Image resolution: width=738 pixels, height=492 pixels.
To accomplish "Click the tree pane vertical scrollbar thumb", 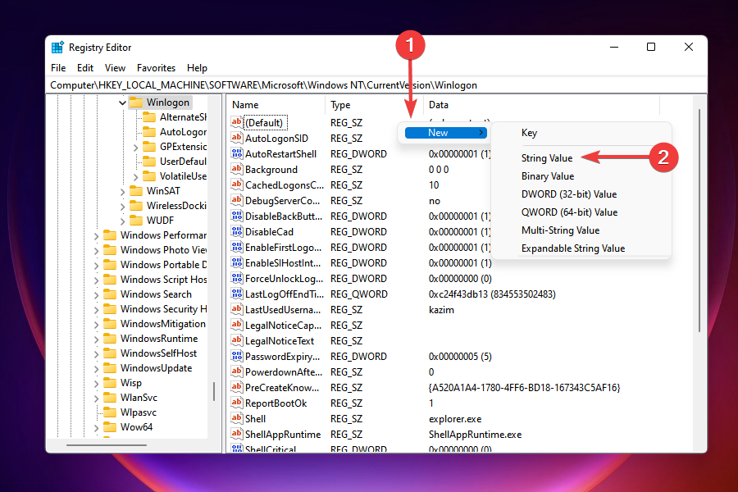I will pyautogui.click(x=214, y=391).
